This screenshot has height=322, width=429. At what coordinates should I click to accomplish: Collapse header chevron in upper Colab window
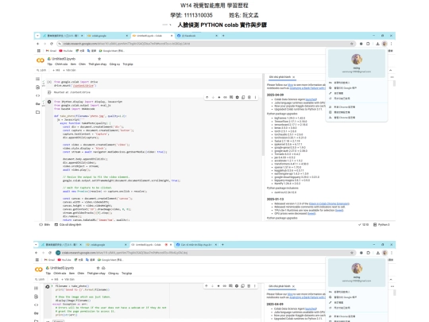[x=390, y=71]
